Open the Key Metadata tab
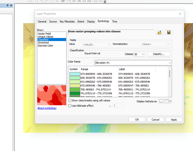Image resolution: width=193 pixels, height=151 pixels. [67, 21]
